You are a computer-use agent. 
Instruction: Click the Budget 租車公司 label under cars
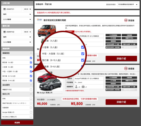coord(46,93)
